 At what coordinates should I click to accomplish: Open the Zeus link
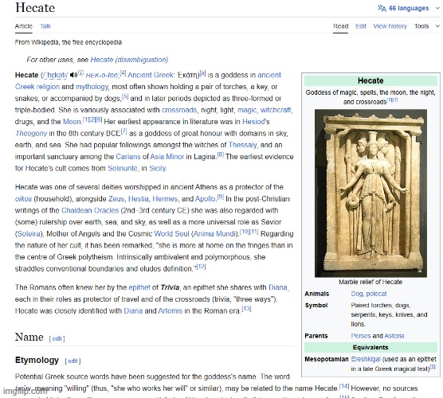point(116,199)
